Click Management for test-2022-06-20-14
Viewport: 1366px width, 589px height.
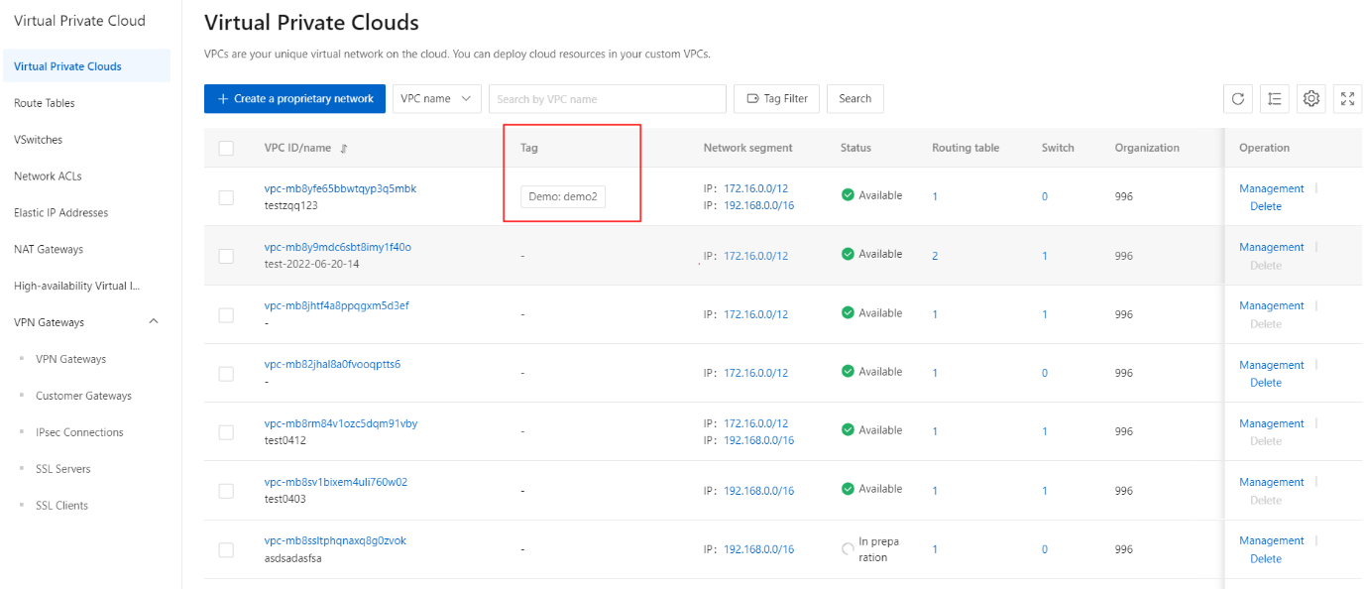(1271, 247)
